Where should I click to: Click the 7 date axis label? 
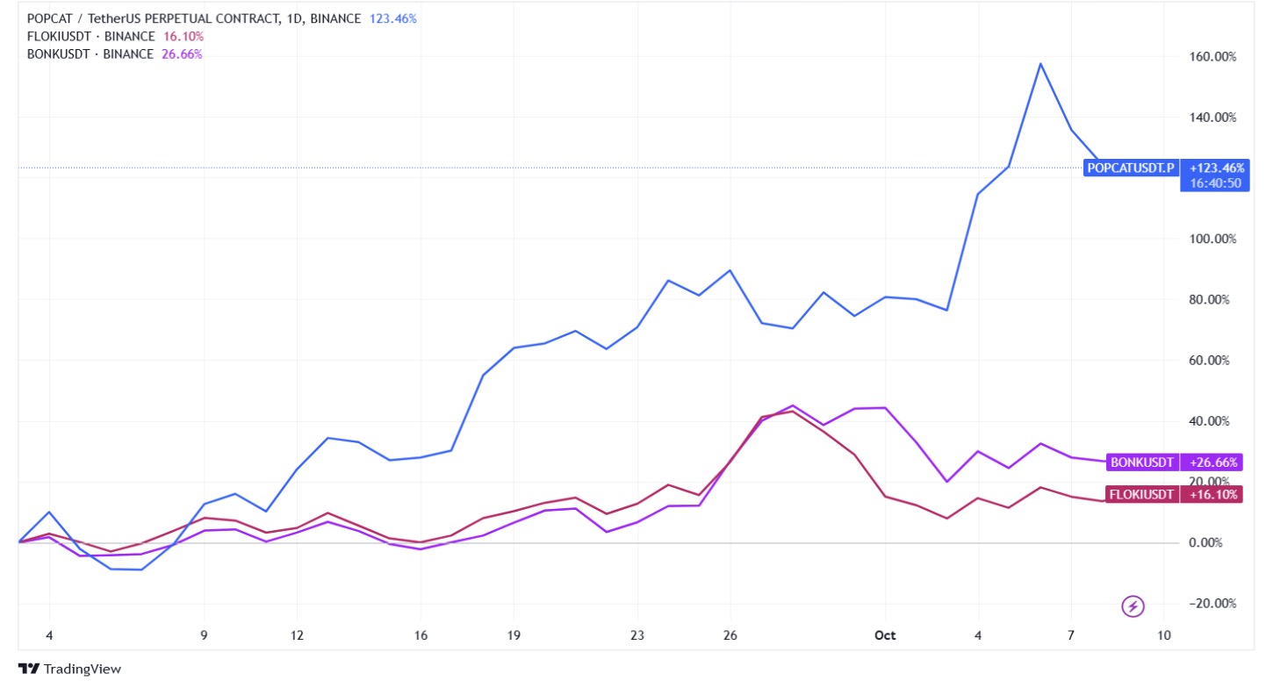tap(1071, 635)
